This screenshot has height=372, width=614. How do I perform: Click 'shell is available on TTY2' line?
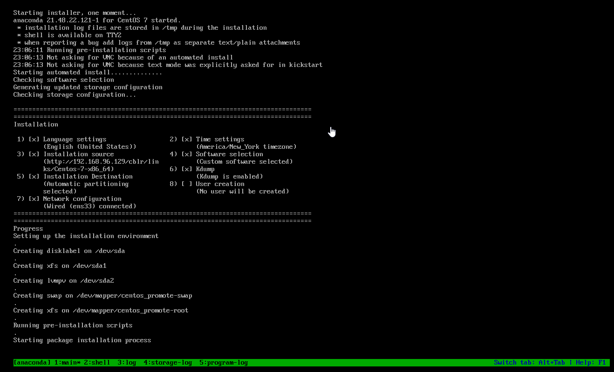coord(69,35)
